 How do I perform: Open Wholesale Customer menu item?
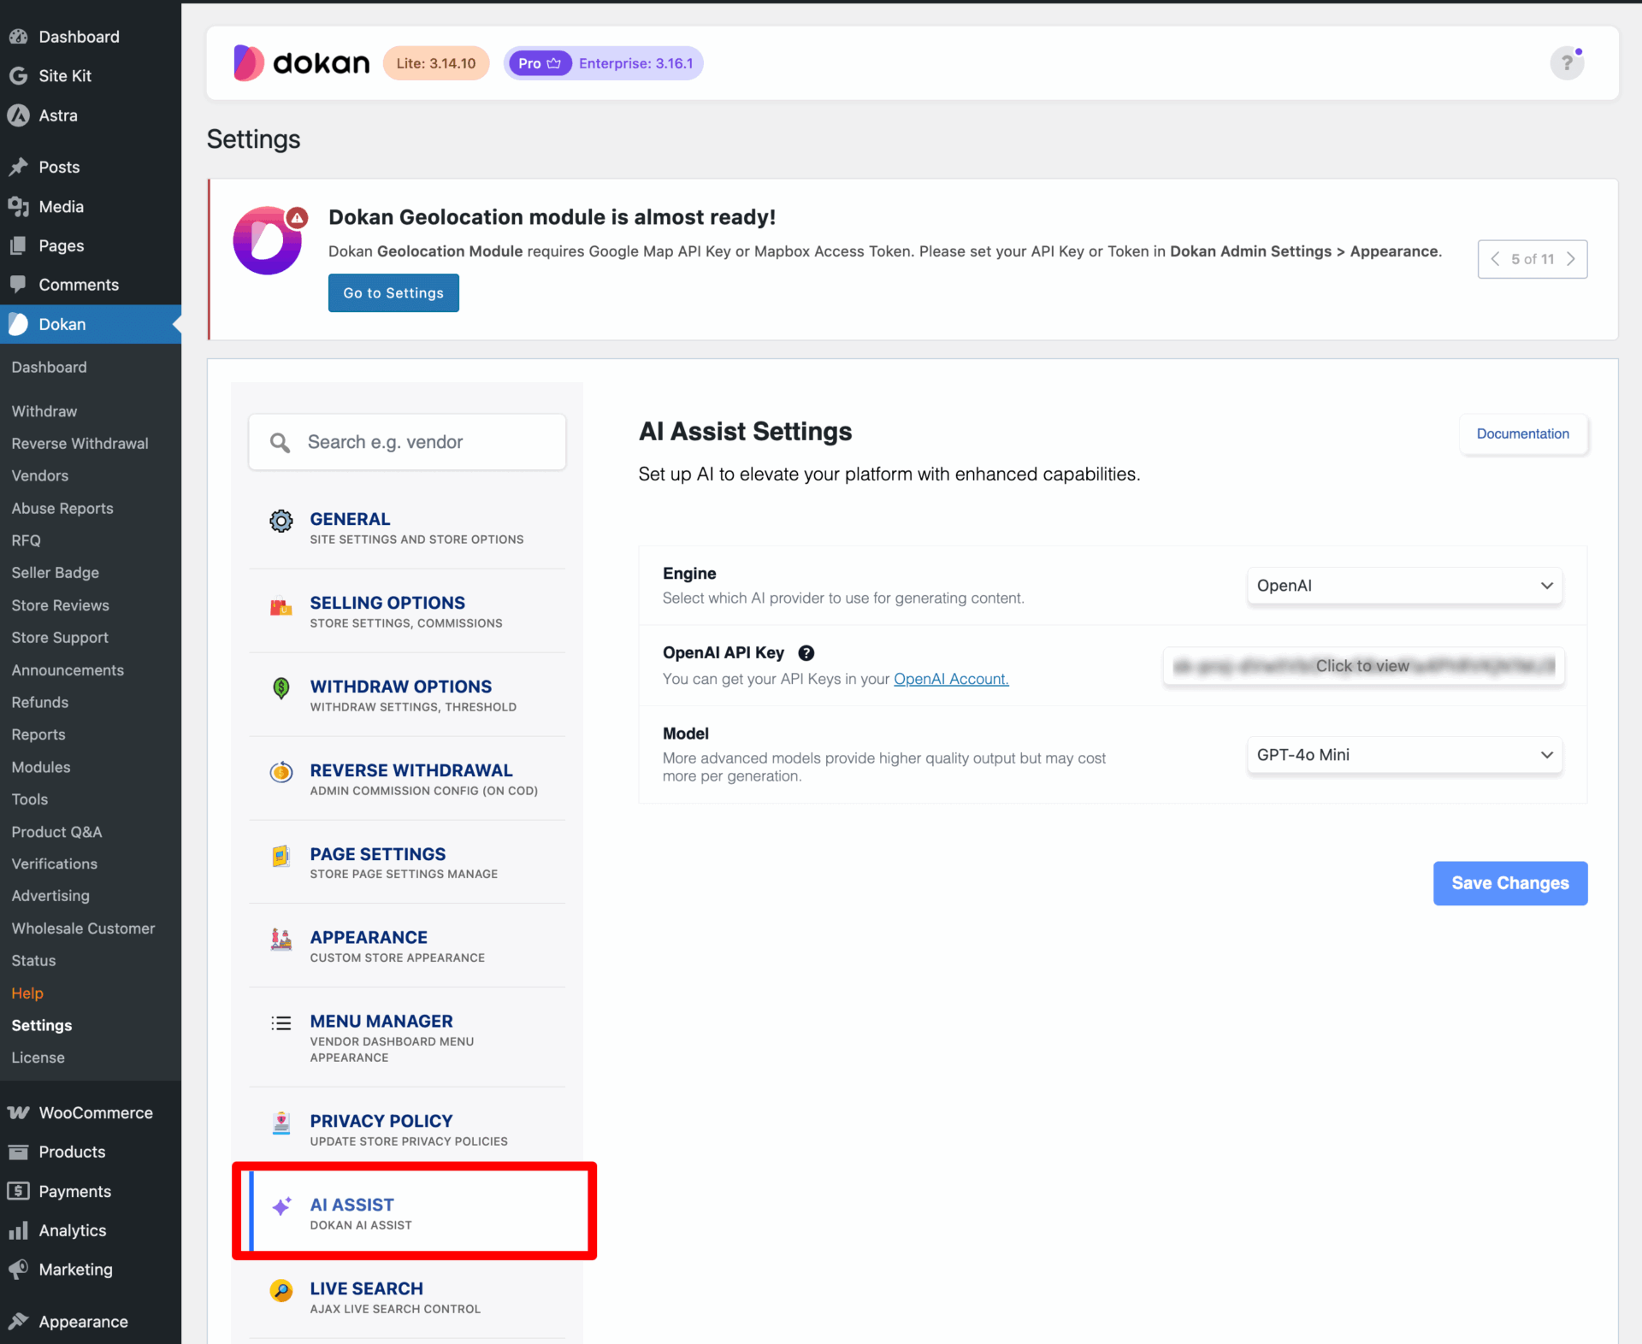click(84, 928)
